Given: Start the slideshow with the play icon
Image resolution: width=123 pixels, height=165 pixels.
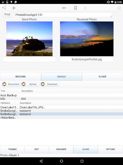Looking at the screenshot, I should tap(14, 8).
